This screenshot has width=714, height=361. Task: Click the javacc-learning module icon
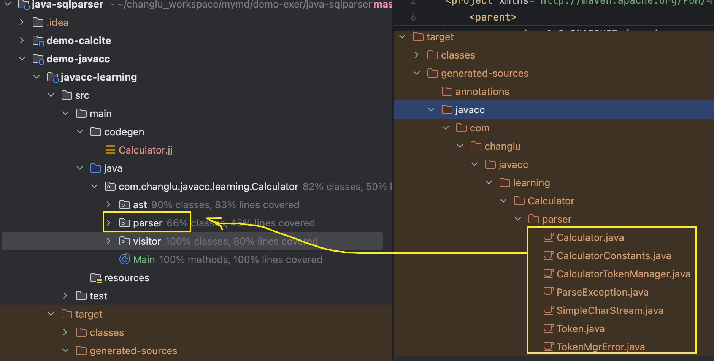[53, 77]
